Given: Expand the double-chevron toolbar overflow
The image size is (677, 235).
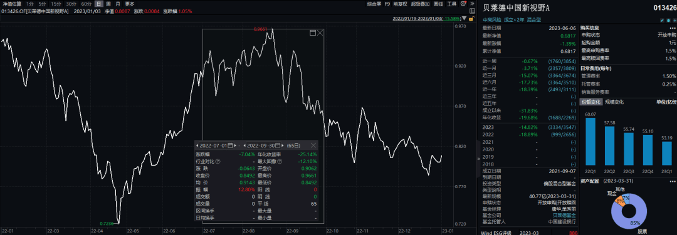Looking at the screenshot, I should click(x=473, y=4).
